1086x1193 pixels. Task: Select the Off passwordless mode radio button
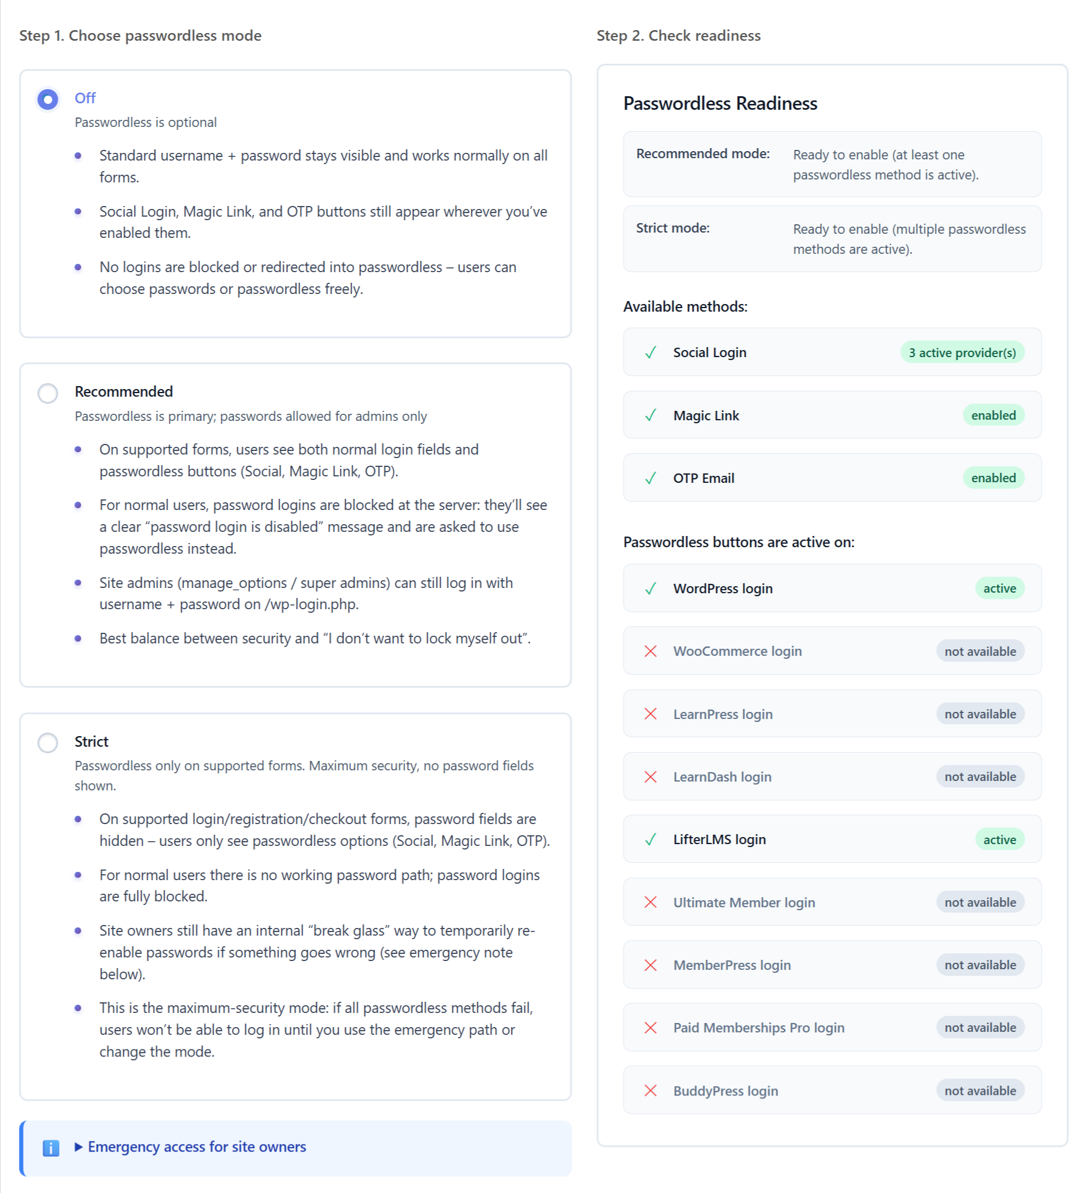[x=48, y=99]
